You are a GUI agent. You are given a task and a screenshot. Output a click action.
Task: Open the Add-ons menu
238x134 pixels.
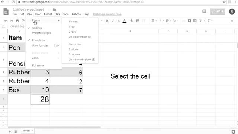pyautogui.click(x=76, y=14)
